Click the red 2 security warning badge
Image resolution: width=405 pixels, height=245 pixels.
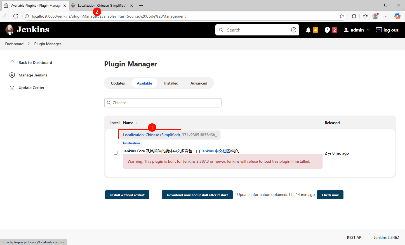click(334, 30)
